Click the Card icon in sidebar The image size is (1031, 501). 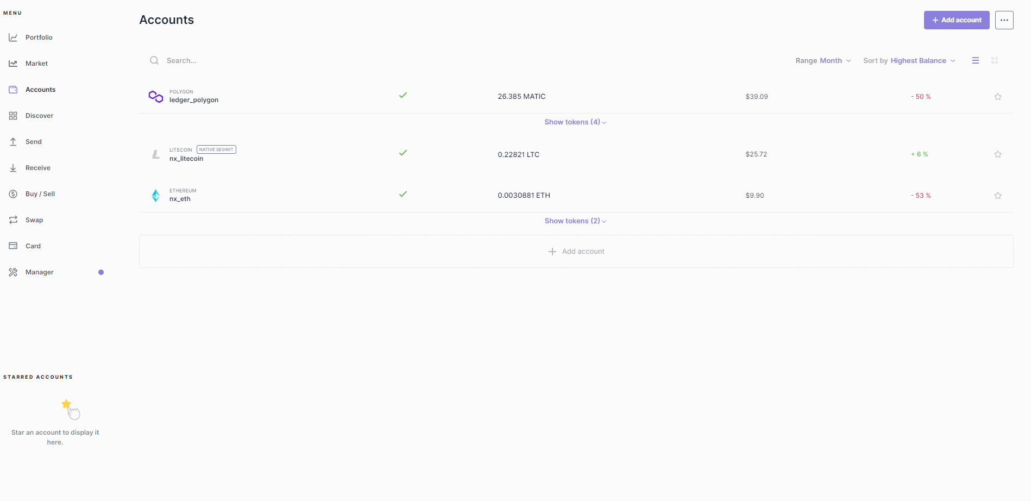(x=13, y=246)
